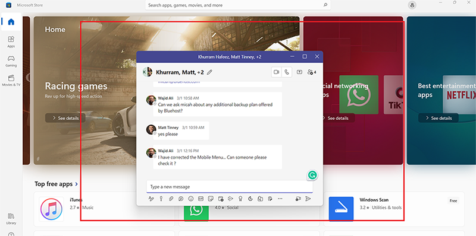This screenshot has width=476, height=236.
Task: Click the Free button for Windows Scan
Action: 453,200
